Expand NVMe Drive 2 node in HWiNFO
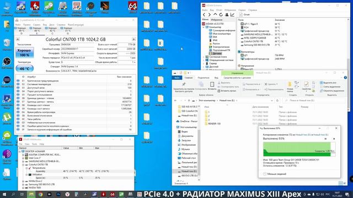Viewport: 353px width, 198px height. click(23, 181)
